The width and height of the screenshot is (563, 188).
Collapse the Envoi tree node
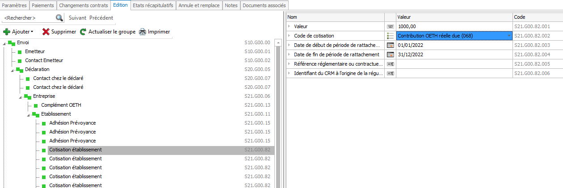pyautogui.click(x=4, y=43)
